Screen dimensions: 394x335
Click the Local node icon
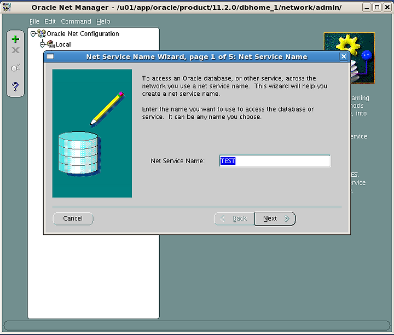click(x=51, y=44)
